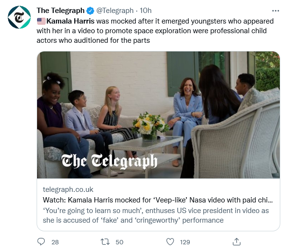Viewport: 288px width, 252px height.
Task: Open the article preview image
Action: (x=158, y=115)
